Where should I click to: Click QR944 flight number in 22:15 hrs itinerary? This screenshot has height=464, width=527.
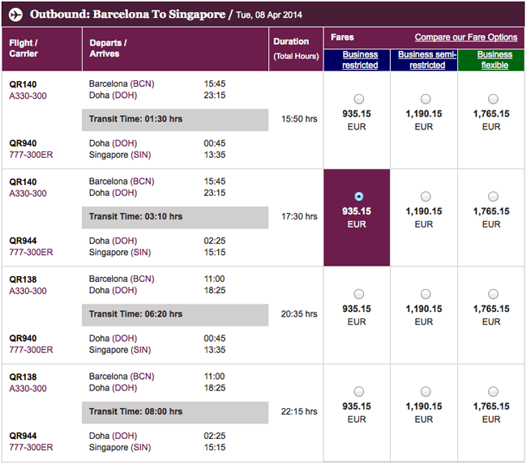click(23, 436)
